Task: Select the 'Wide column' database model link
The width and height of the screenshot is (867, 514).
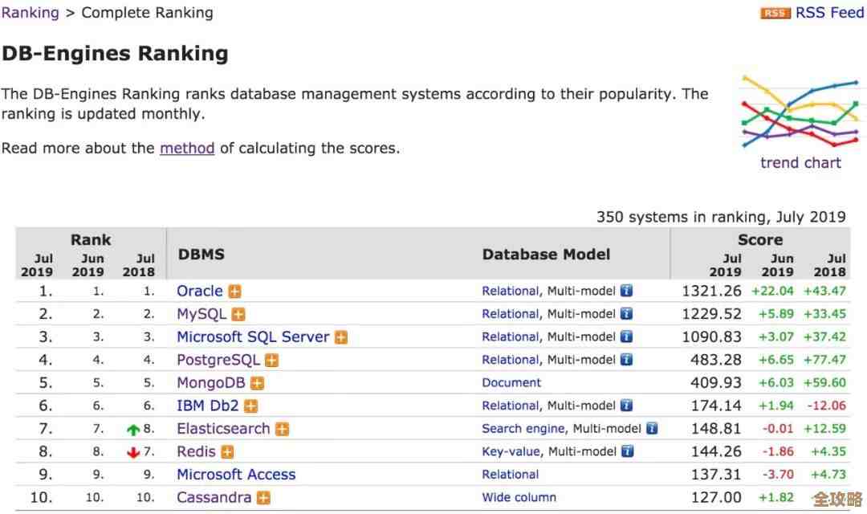Action: pos(519,497)
